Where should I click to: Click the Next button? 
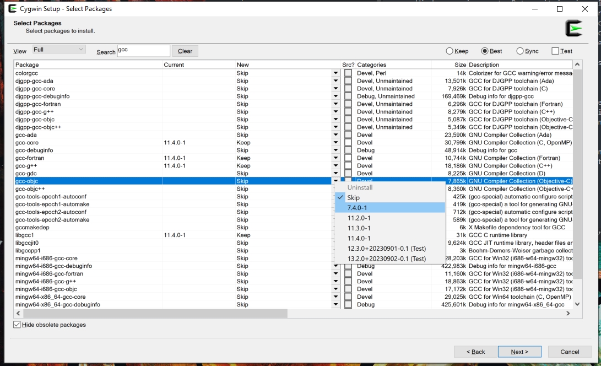tap(519, 352)
